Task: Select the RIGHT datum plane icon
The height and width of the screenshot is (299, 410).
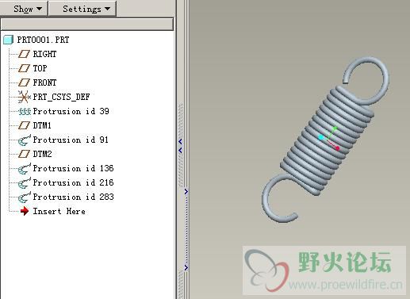Action: (24, 54)
